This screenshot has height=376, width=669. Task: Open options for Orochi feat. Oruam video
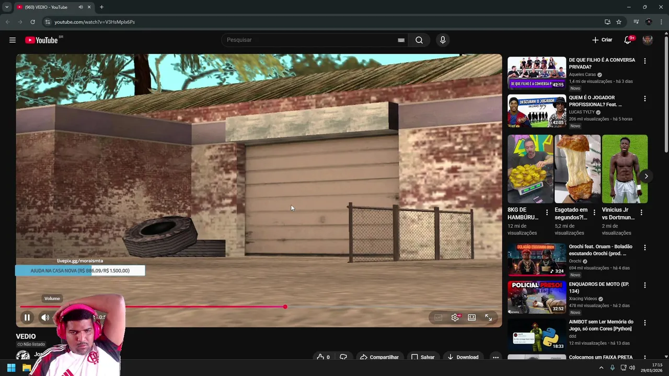click(x=644, y=248)
